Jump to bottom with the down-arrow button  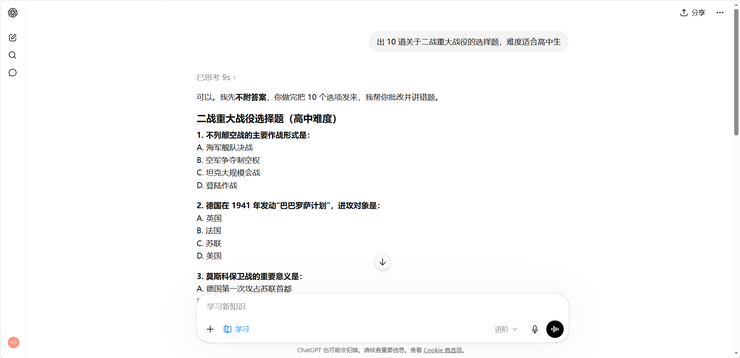383,262
